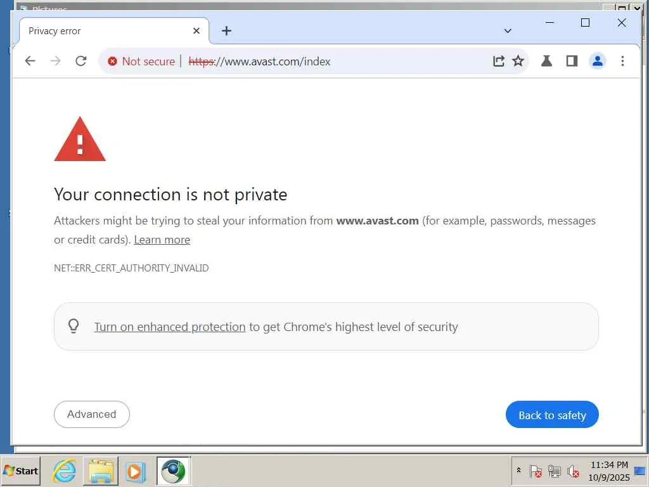Follow the Learn more link

coord(162,240)
